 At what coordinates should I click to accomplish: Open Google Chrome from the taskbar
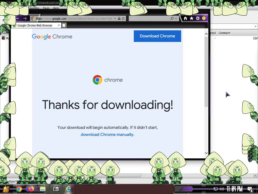click(x=19, y=189)
